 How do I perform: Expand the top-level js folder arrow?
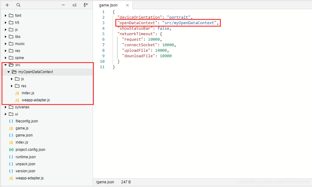pyautogui.click(x=6, y=30)
